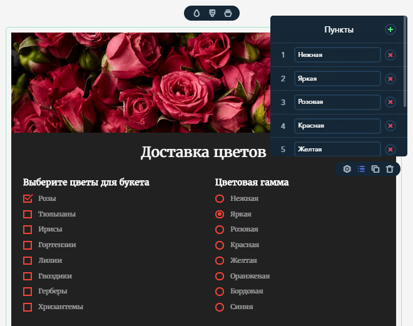
Task: Check the Гортензии checkbox
Action: tap(28, 245)
